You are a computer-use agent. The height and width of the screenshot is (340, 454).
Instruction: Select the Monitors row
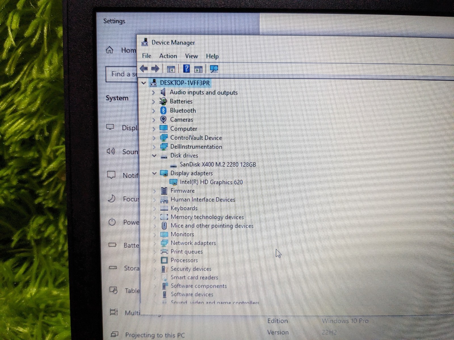[x=182, y=234]
